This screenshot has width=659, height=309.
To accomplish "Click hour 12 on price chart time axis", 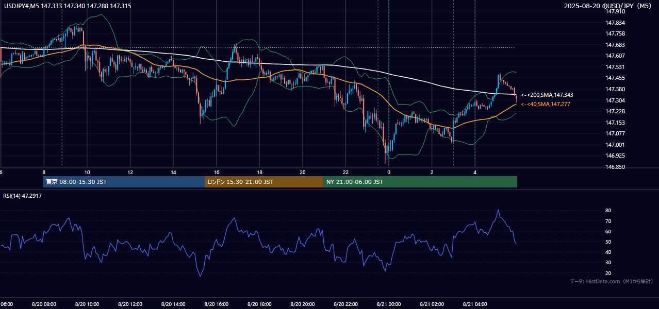I will click(x=130, y=172).
